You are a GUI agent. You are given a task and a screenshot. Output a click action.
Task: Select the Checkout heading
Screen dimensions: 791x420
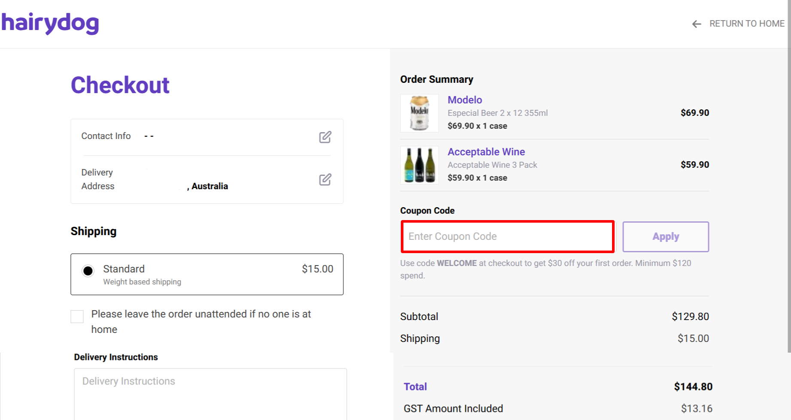120,85
